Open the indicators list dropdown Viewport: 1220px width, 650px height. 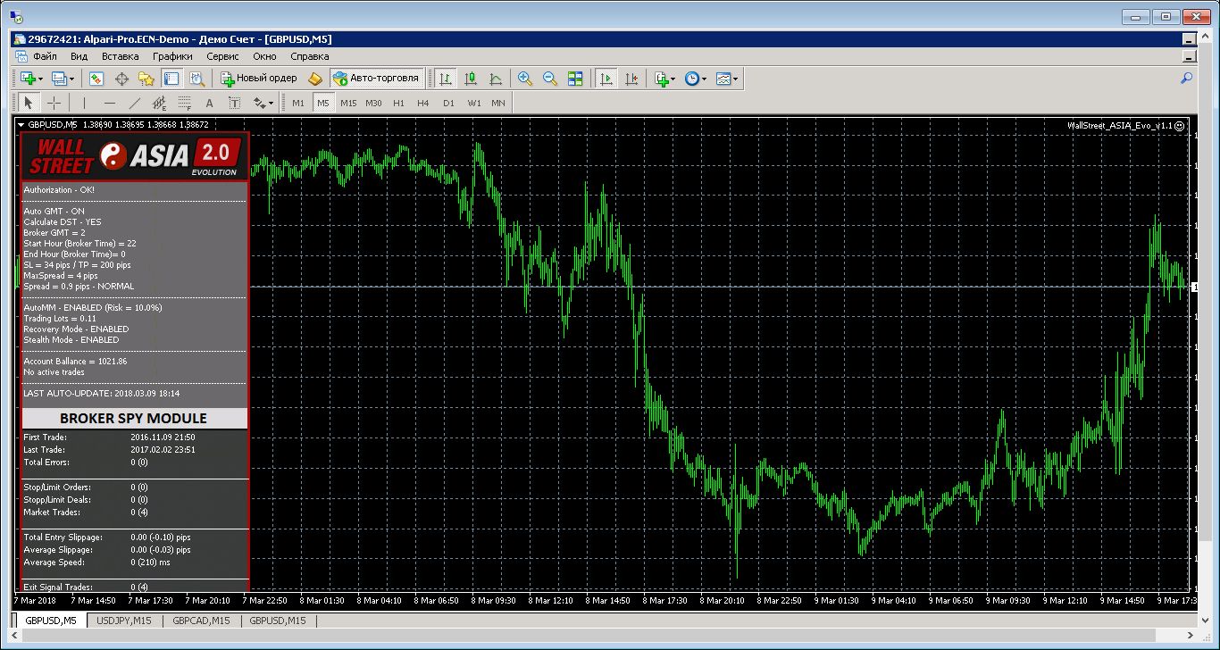(673, 79)
